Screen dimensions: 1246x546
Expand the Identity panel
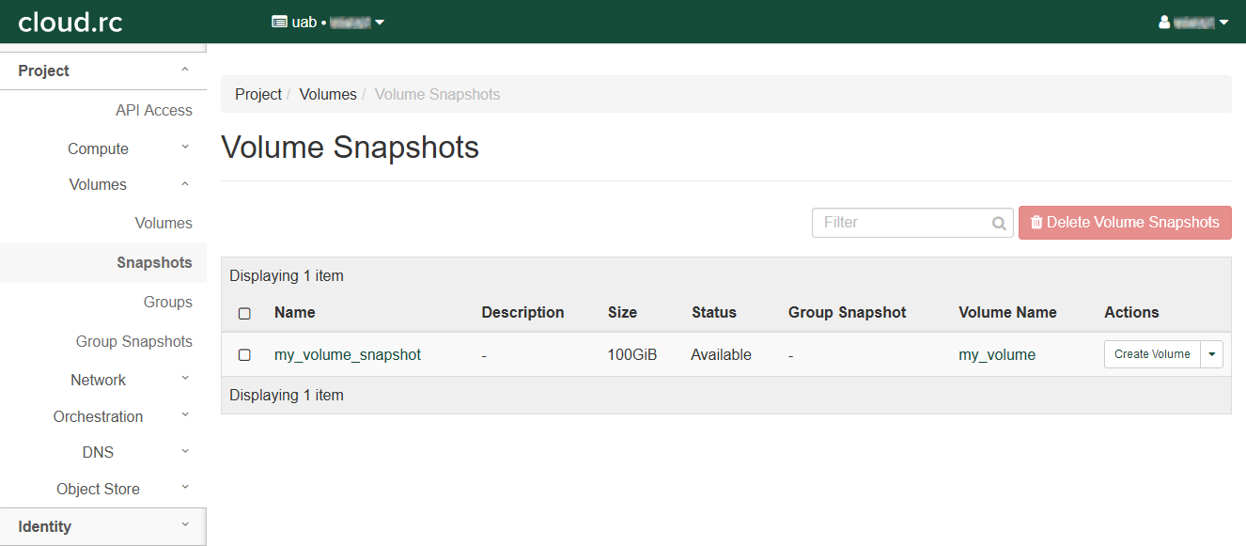(102, 526)
